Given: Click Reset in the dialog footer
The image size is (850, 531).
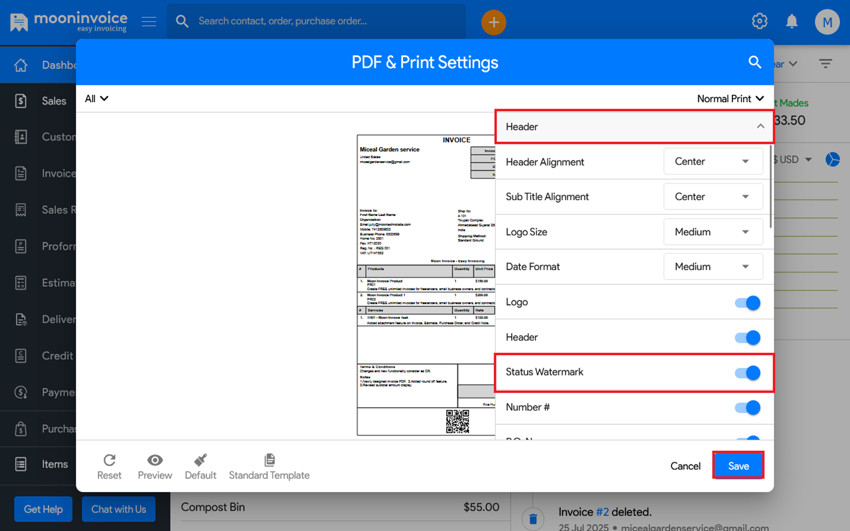Looking at the screenshot, I should [x=109, y=467].
